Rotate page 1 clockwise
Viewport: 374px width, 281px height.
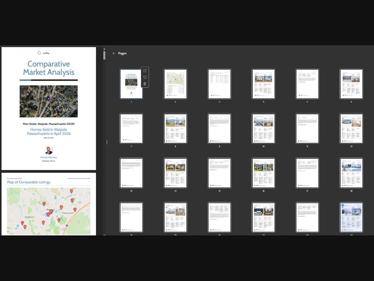(x=145, y=71)
